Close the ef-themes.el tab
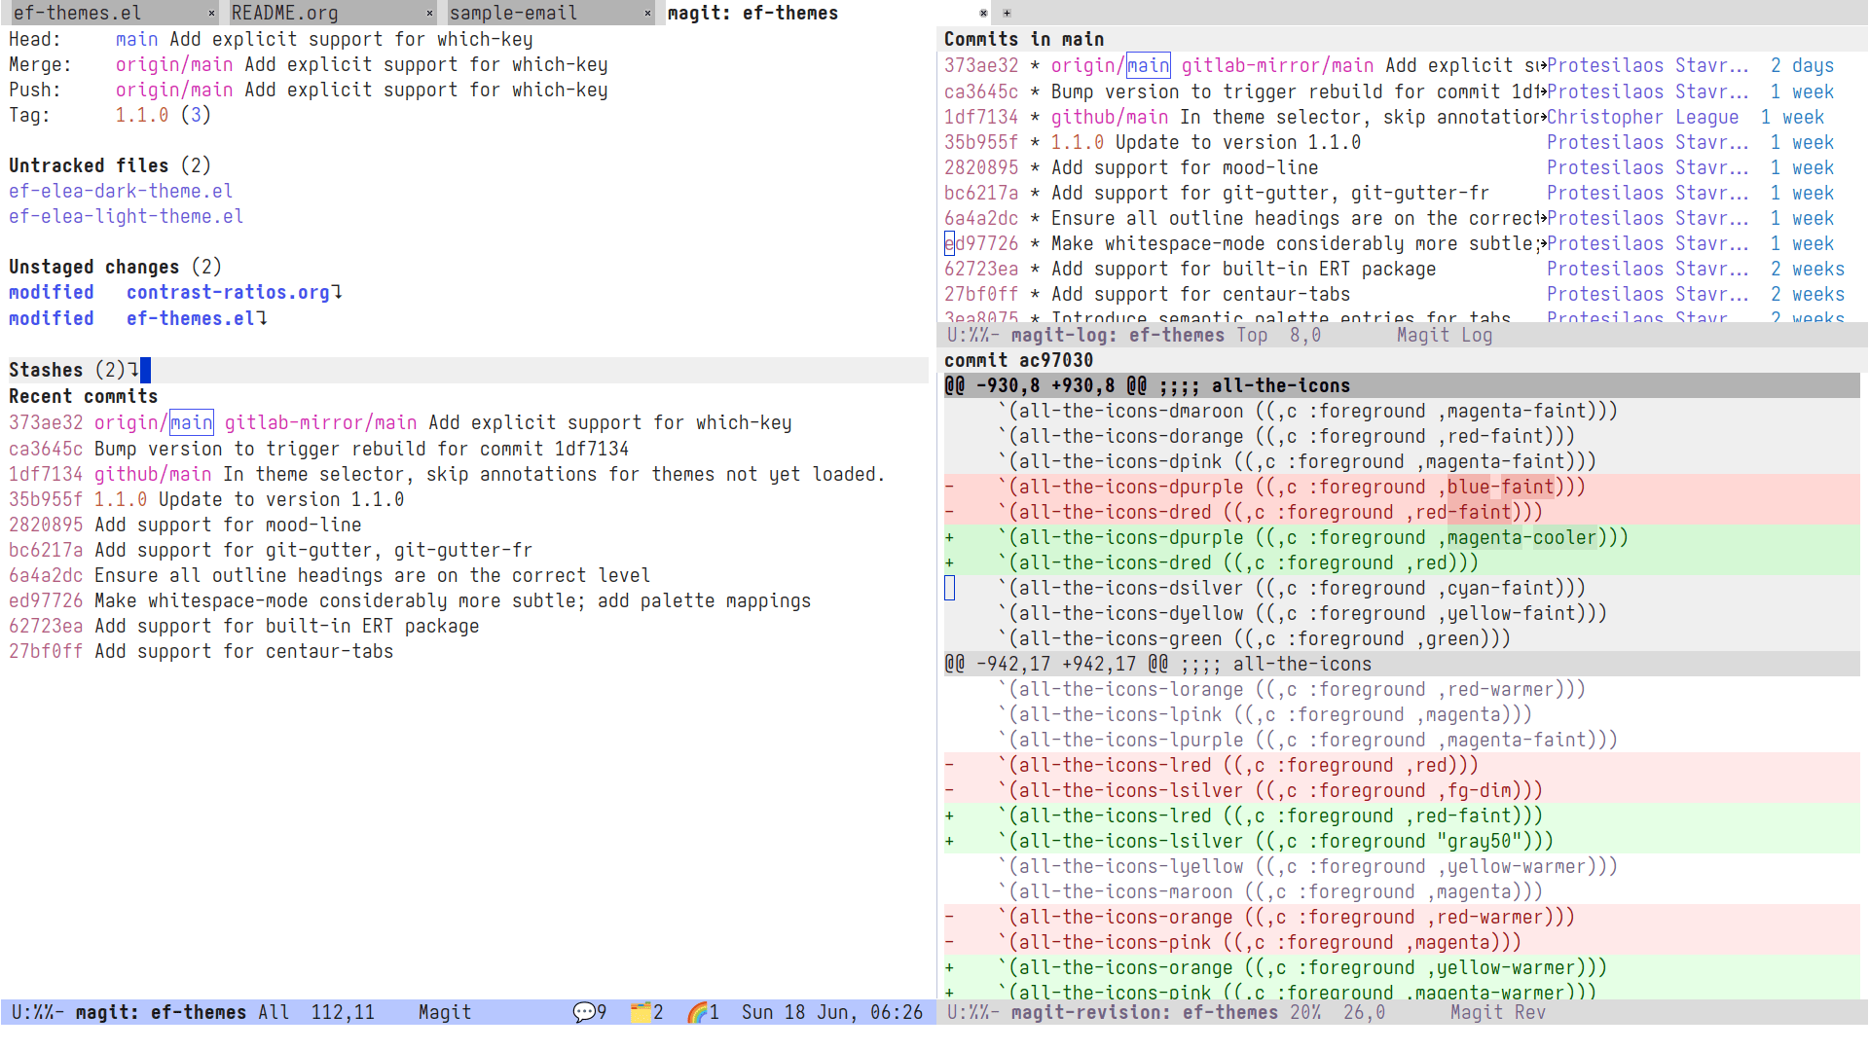The image size is (1869, 1051). point(211,13)
